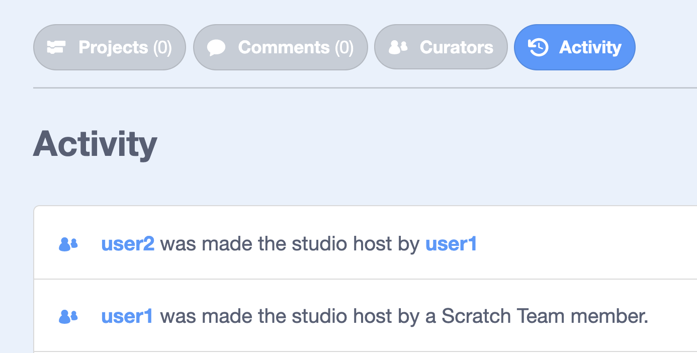Click the blank area right of user2's entry
This screenshot has width=697, height=353.
[583, 244]
